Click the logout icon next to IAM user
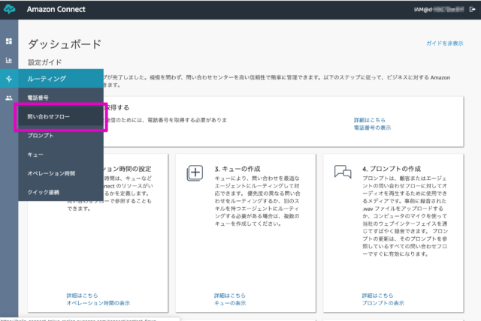 473,10
